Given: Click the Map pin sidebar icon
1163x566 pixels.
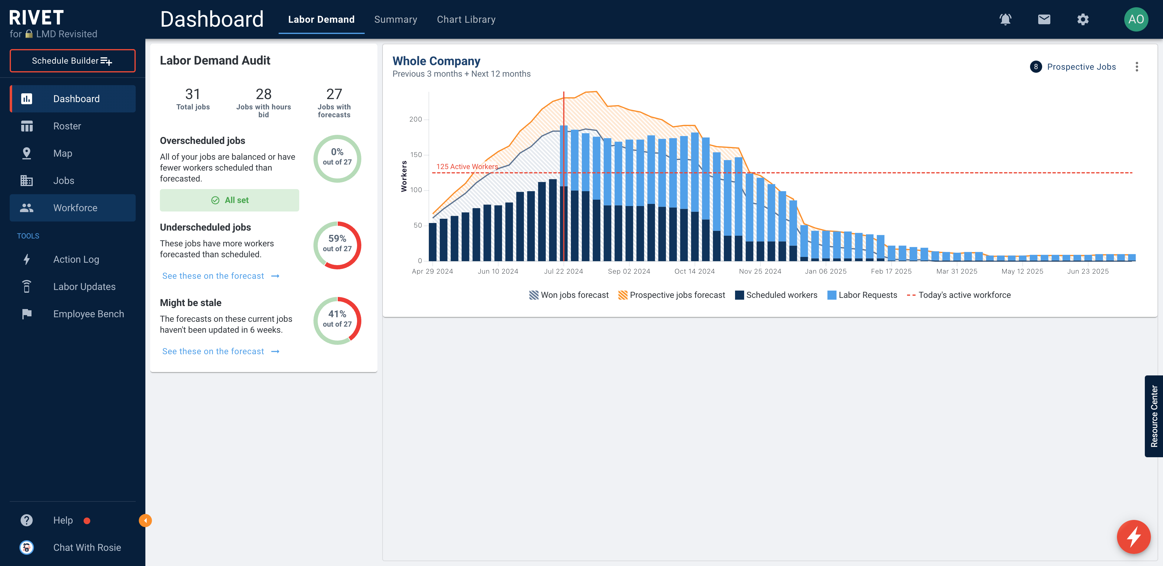Looking at the screenshot, I should tap(27, 153).
